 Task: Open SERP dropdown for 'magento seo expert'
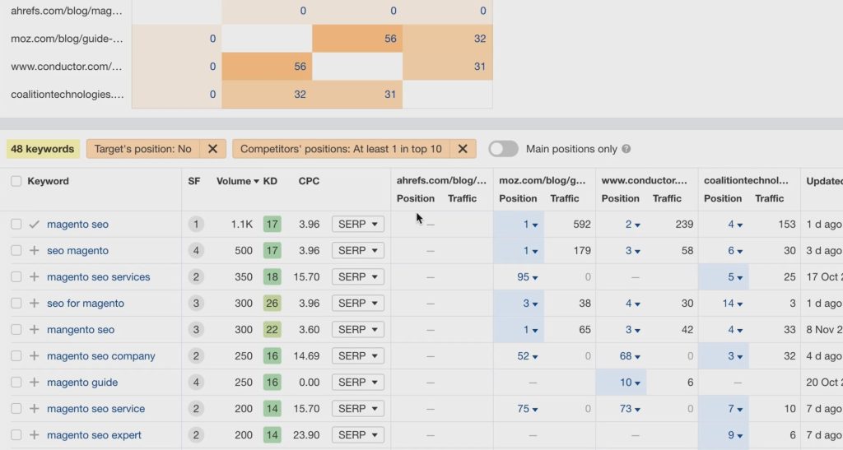[357, 434]
